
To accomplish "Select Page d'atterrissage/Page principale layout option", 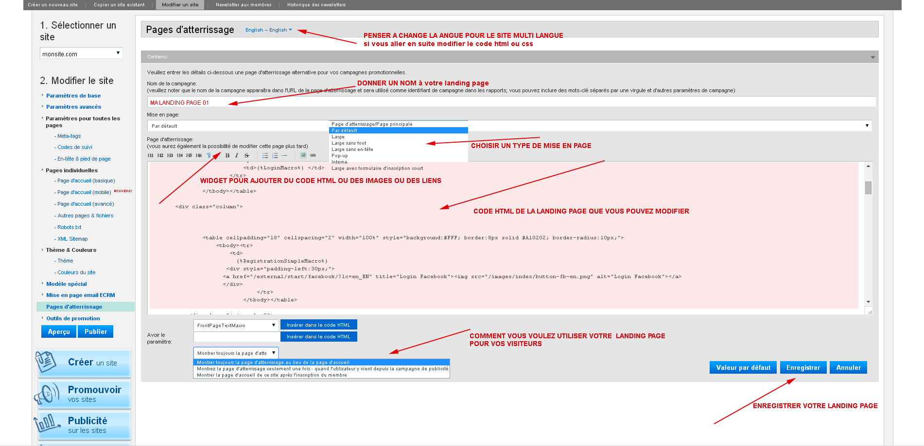I will pyautogui.click(x=372, y=124).
